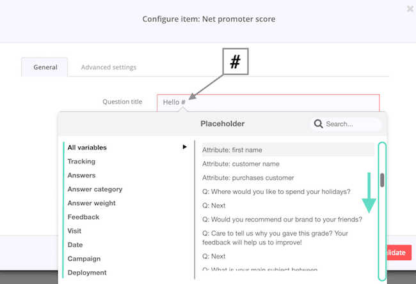Click the red Validate button
The width and height of the screenshot is (416, 284).
(399, 253)
